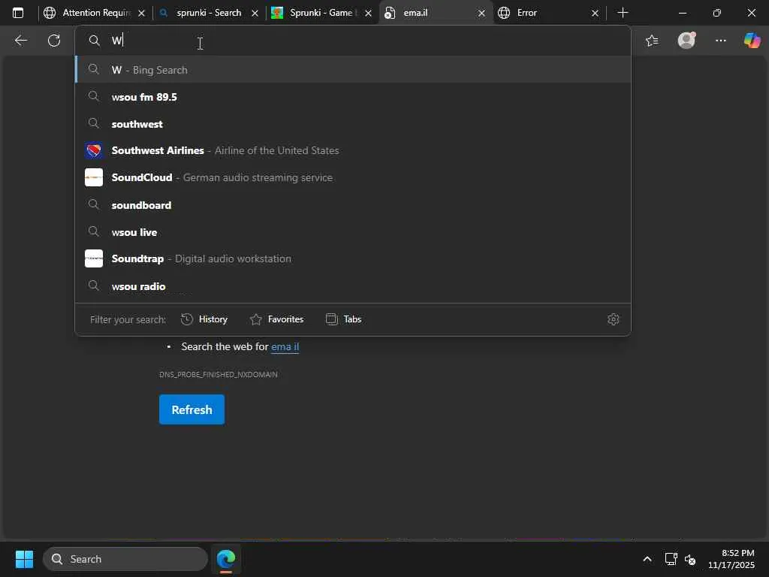Close the Error tab
Viewport: 769px width, 577px height.
pyautogui.click(x=595, y=14)
